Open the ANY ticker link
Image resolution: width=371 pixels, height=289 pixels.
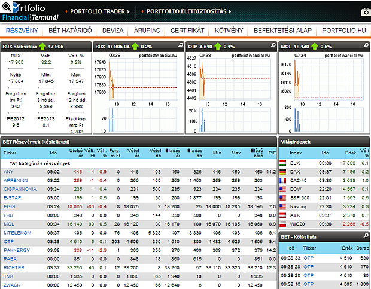[8, 172]
